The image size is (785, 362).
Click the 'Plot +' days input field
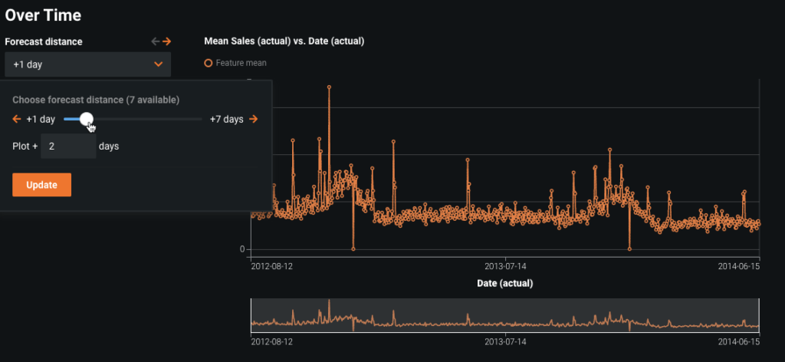pyautogui.click(x=68, y=146)
